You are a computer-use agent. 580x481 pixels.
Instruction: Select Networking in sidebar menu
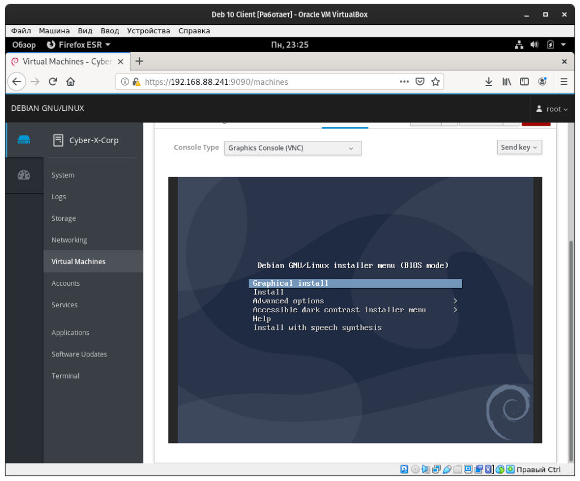(x=69, y=240)
